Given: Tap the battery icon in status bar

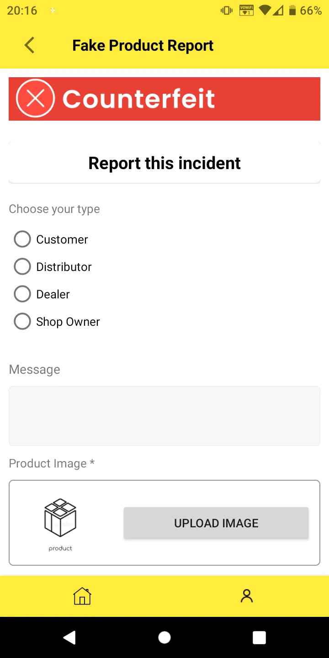Looking at the screenshot, I should point(292,11).
